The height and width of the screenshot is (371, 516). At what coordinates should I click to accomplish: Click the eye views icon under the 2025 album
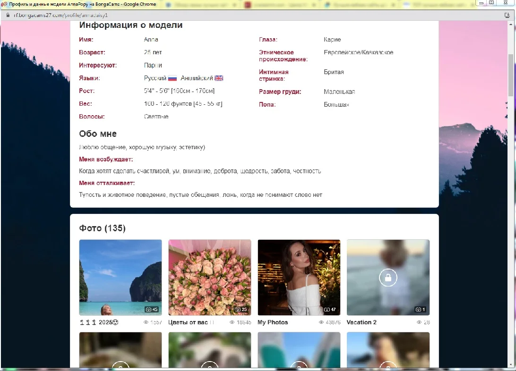[x=146, y=322]
